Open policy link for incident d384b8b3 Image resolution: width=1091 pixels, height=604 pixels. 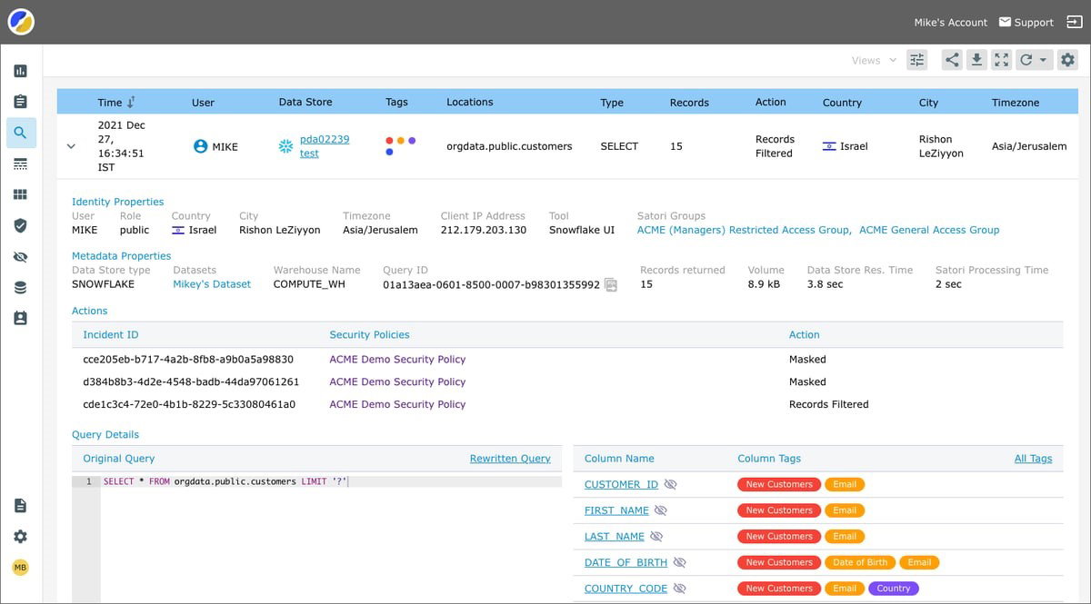[397, 382]
